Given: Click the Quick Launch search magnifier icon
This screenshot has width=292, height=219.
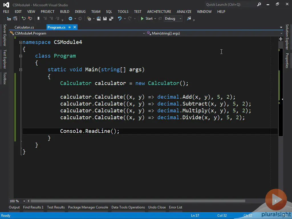Looking at the screenshot, I should tap(259, 4).
